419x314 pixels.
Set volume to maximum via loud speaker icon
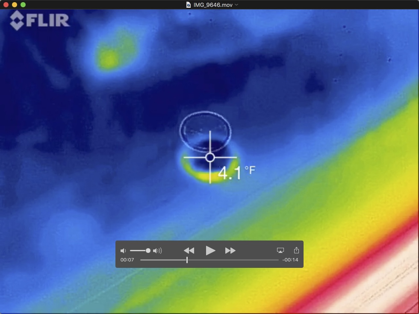point(157,251)
